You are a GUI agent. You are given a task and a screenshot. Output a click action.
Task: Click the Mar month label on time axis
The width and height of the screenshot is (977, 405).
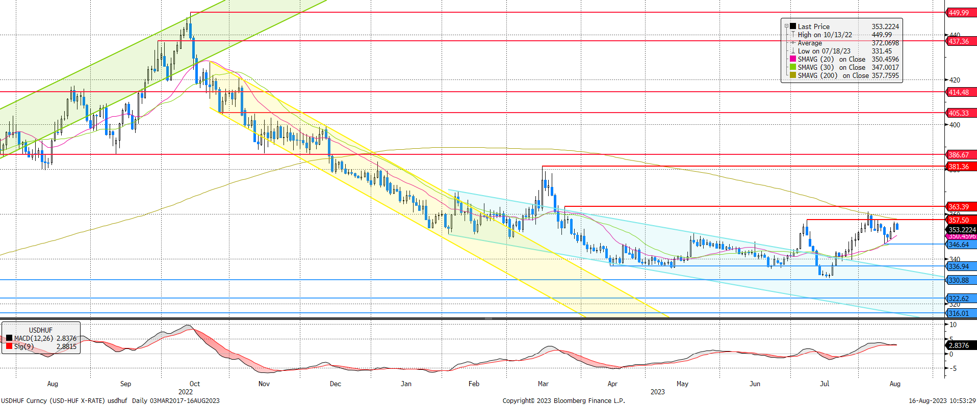point(543,384)
